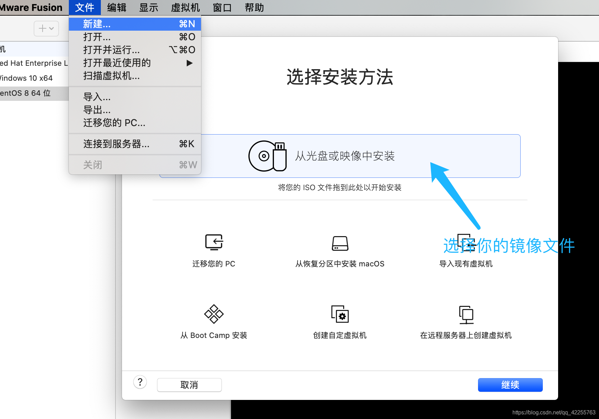Select the Migrate your PC icon

(x=214, y=242)
